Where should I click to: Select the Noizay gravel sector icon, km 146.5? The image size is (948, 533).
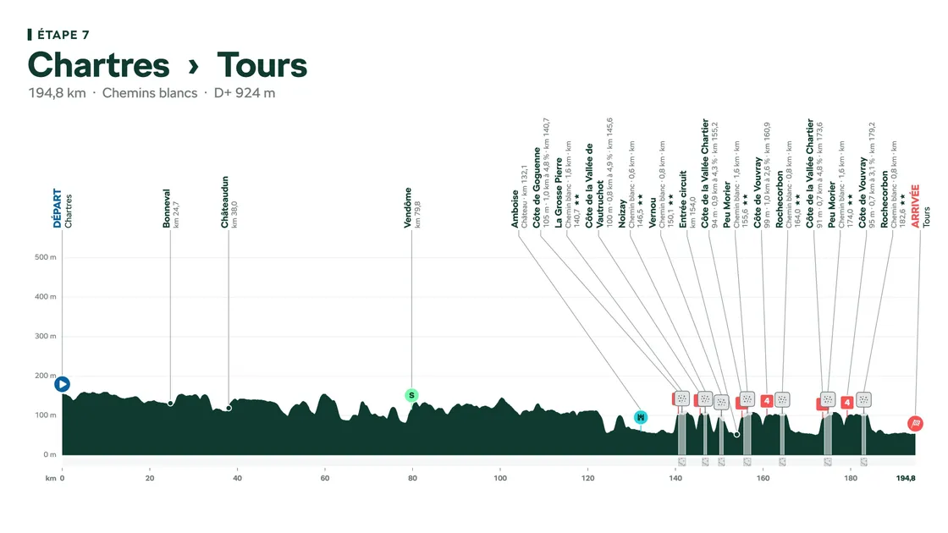pyautogui.click(x=705, y=398)
